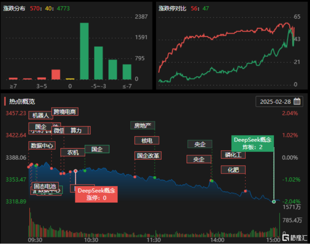Select the green 房地产 hotspot label
This screenshot has width=310, height=244.
pyautogui.click(x=143, y=125)
